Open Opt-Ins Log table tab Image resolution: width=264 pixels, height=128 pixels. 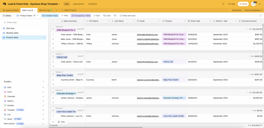46,10
